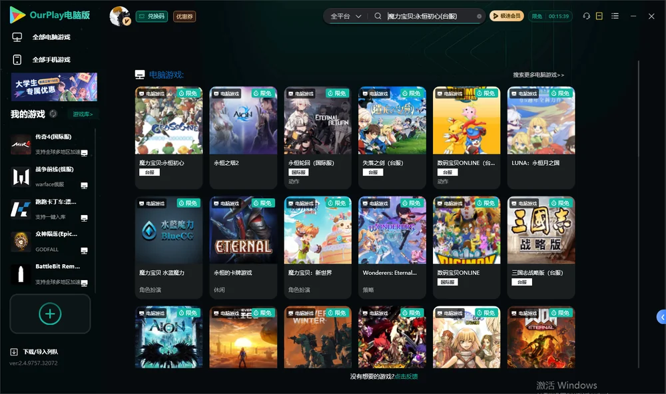Click the OurPlay logo icon

coord(17,15)
